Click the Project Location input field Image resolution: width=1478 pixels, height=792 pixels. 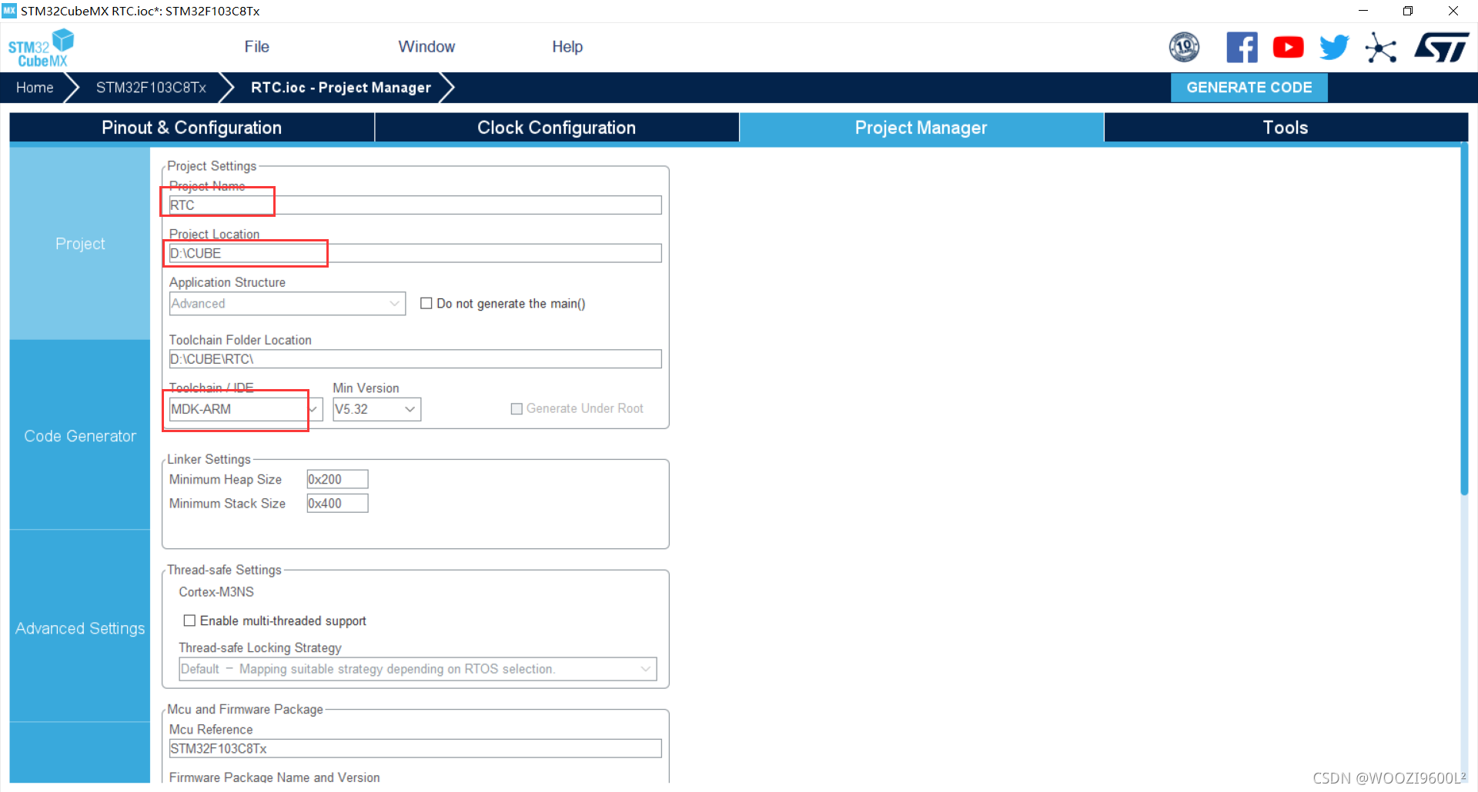(x=415, y=254)
